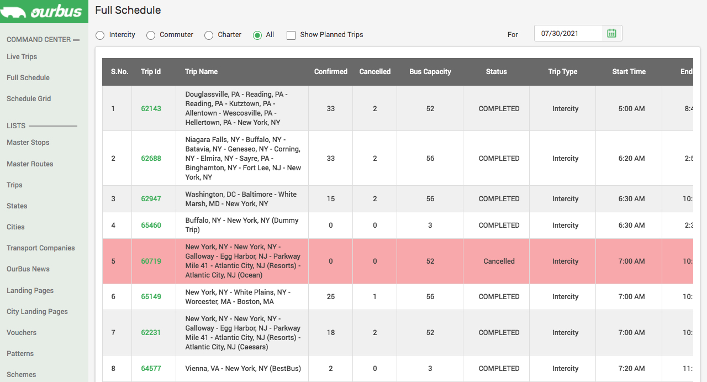Open the date picker calendar icon

611,33
